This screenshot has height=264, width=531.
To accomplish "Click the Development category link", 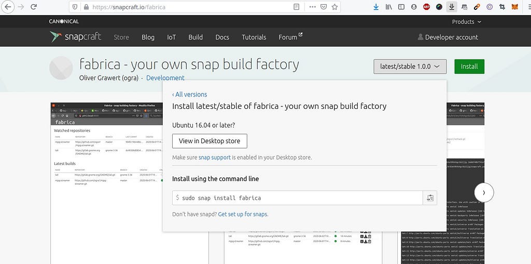I will (165, 78).
